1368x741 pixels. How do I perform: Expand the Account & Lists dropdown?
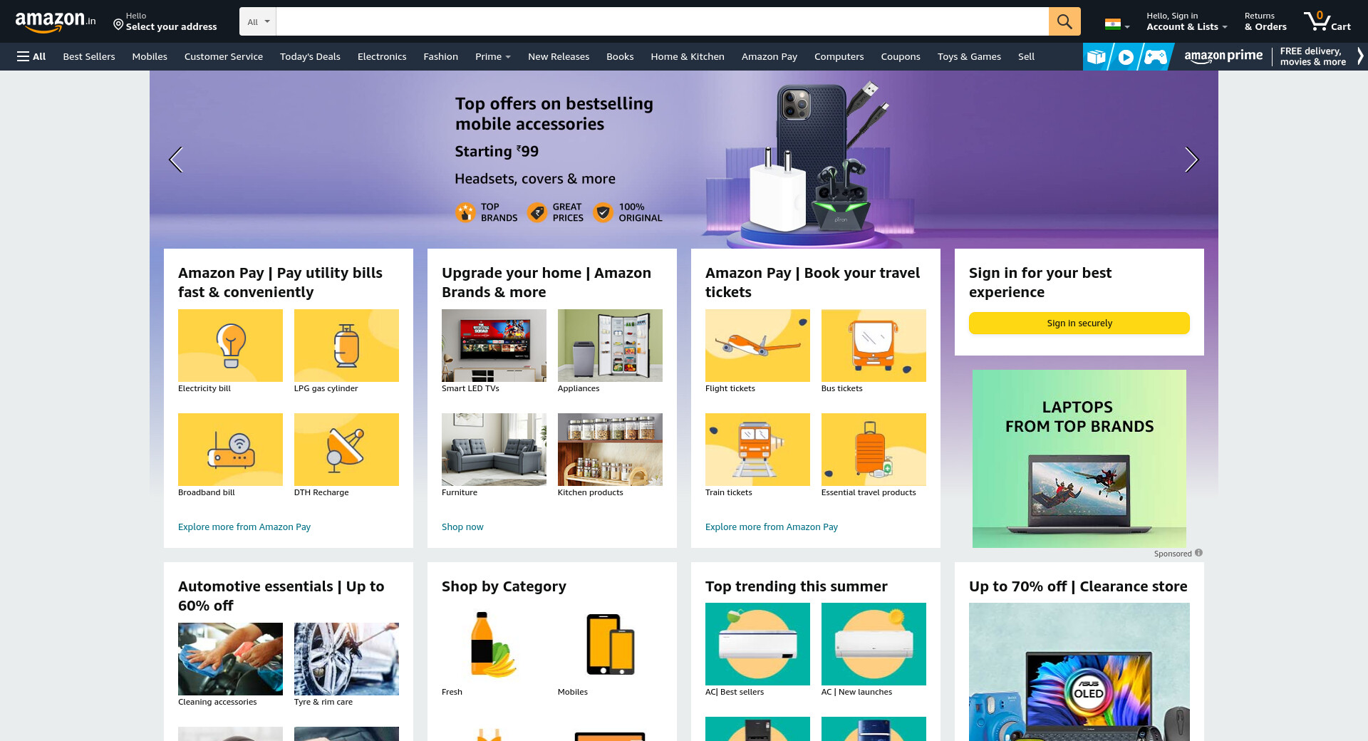point(1186,21)
